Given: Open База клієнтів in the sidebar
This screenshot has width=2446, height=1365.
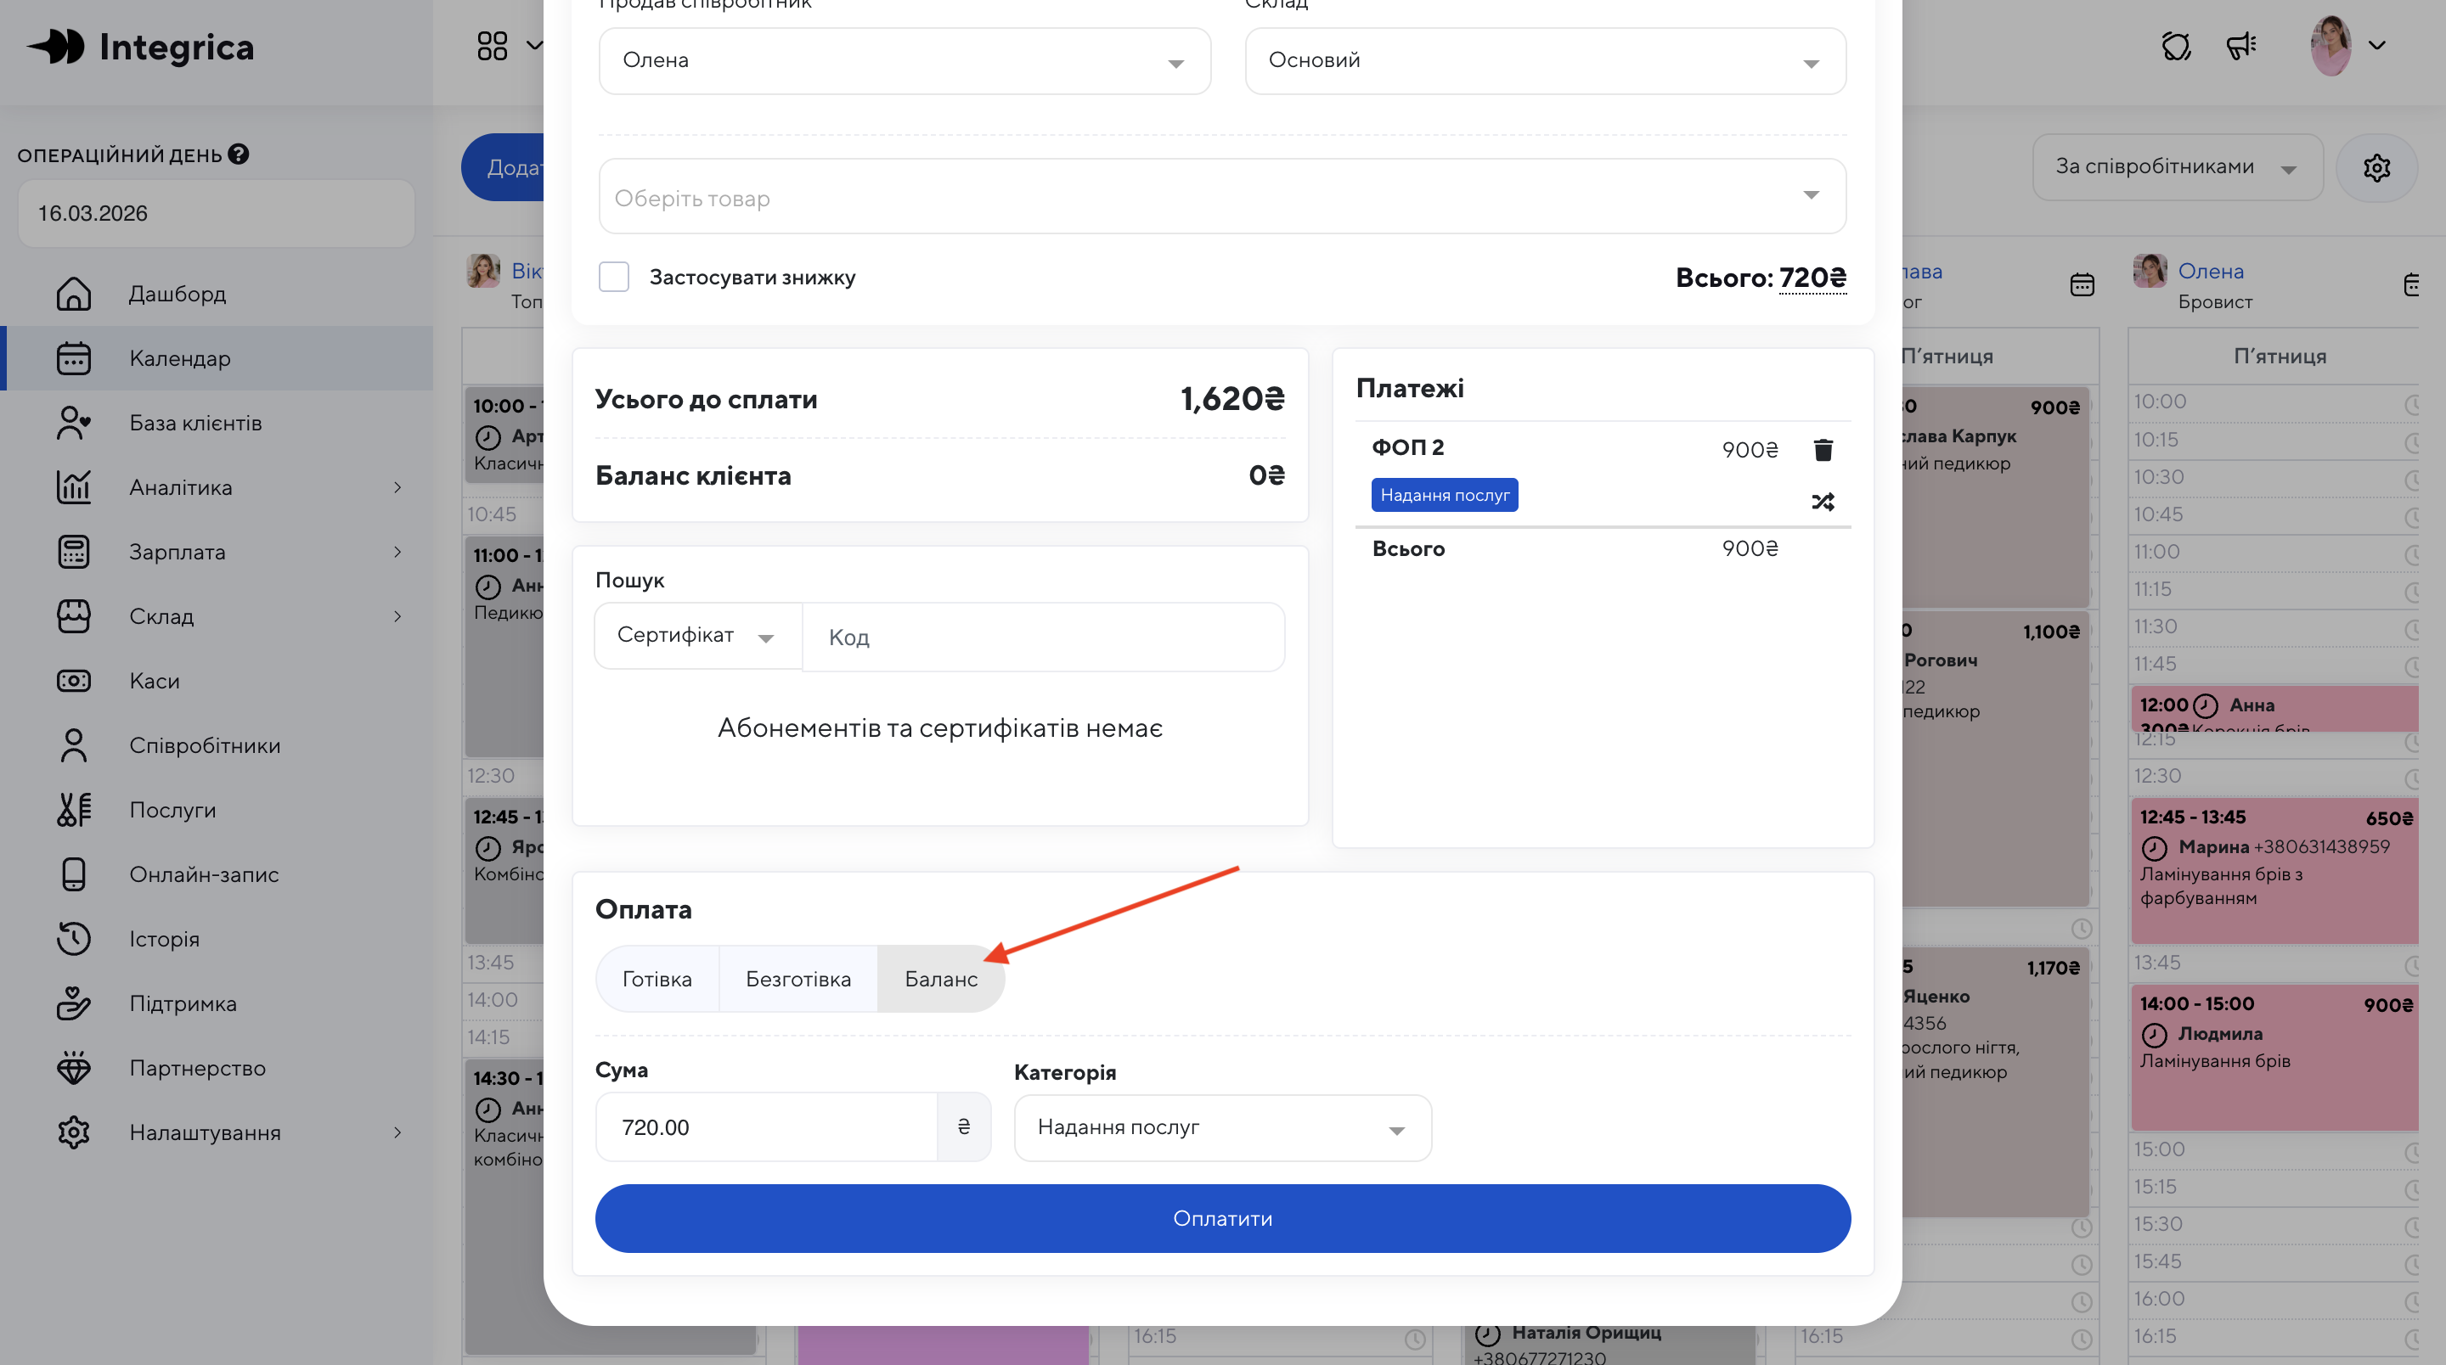Looking at the screenshot, I should coord(194,423).
